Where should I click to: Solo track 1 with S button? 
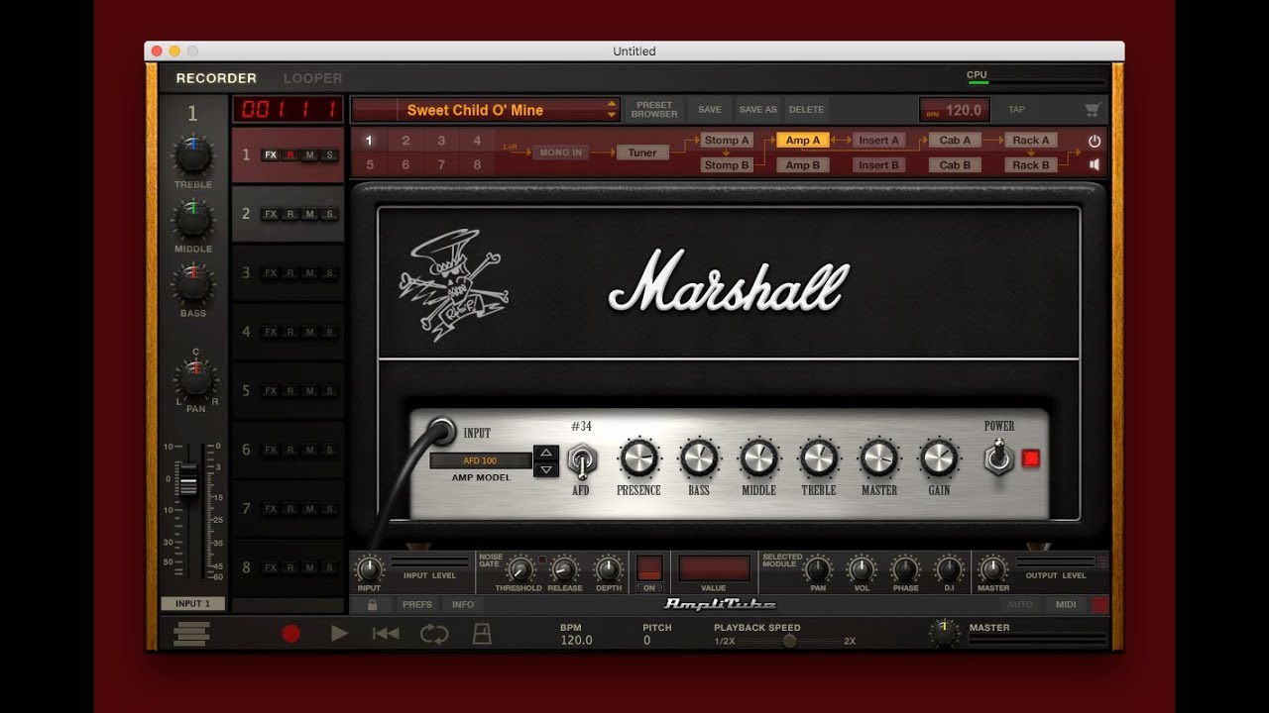point(330,154)
